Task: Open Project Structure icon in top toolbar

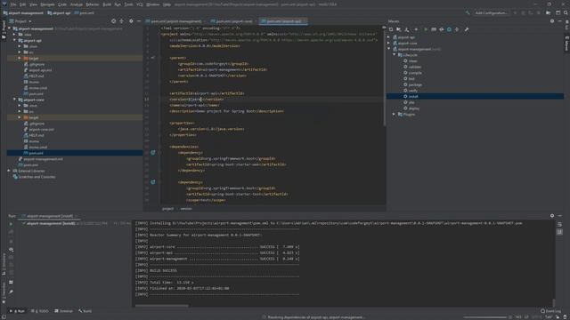Action: 548,12
